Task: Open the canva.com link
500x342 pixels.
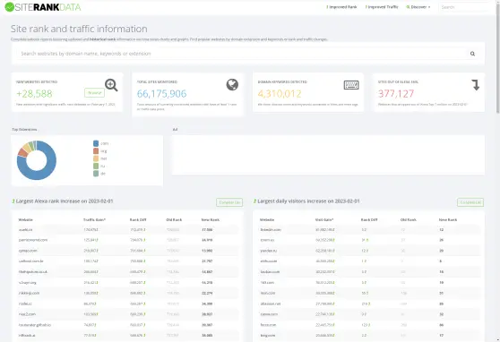Action: [x=269, y=314]
